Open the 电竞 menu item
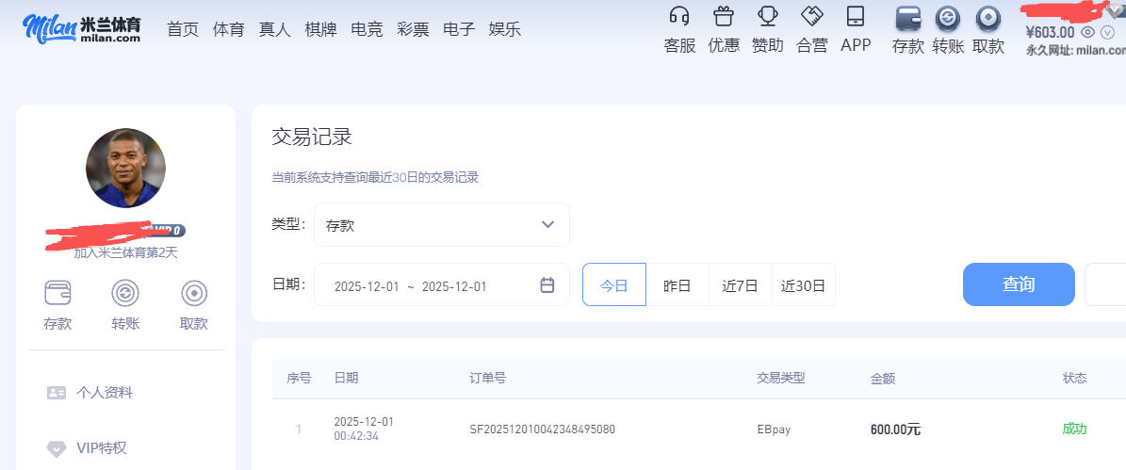Image resolution: width=1126 pixels, height=470 pixels. click(x=367, y=29)
